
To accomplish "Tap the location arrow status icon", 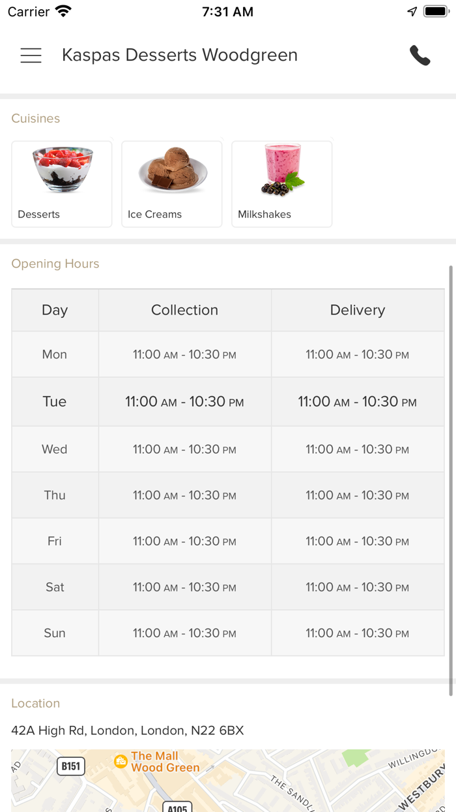I will point(412,12).
